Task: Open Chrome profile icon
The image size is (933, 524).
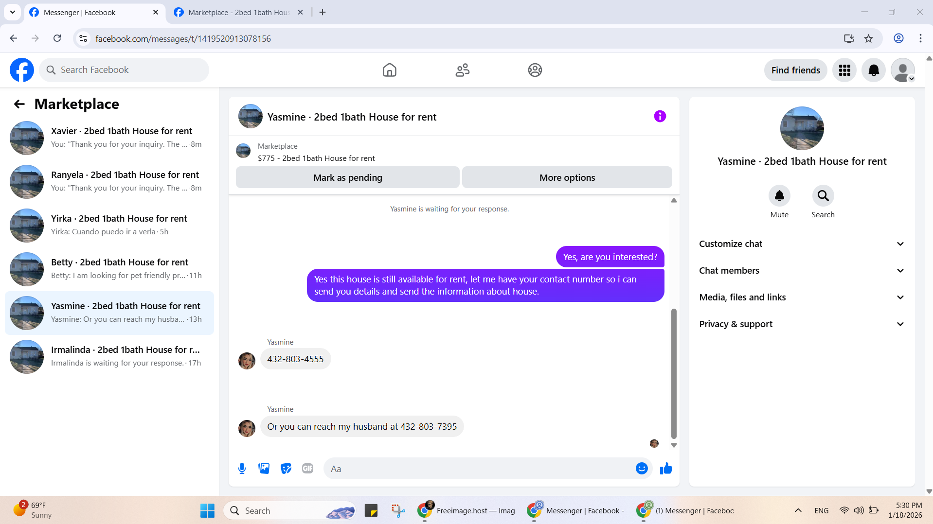Action: (898, 38)
